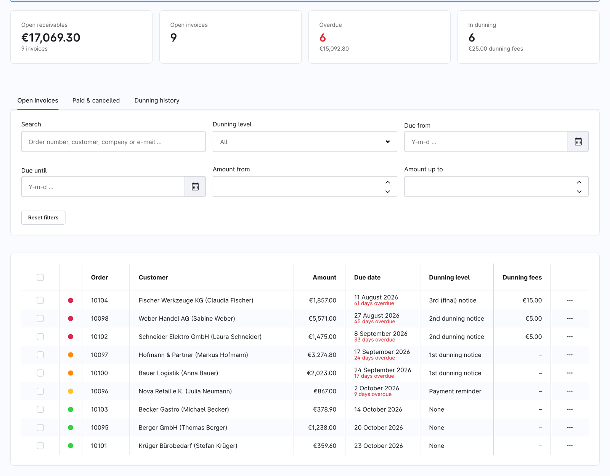610x476 pixels.
Task: Click the Due until date field
Action: click(x=103, y=187)
